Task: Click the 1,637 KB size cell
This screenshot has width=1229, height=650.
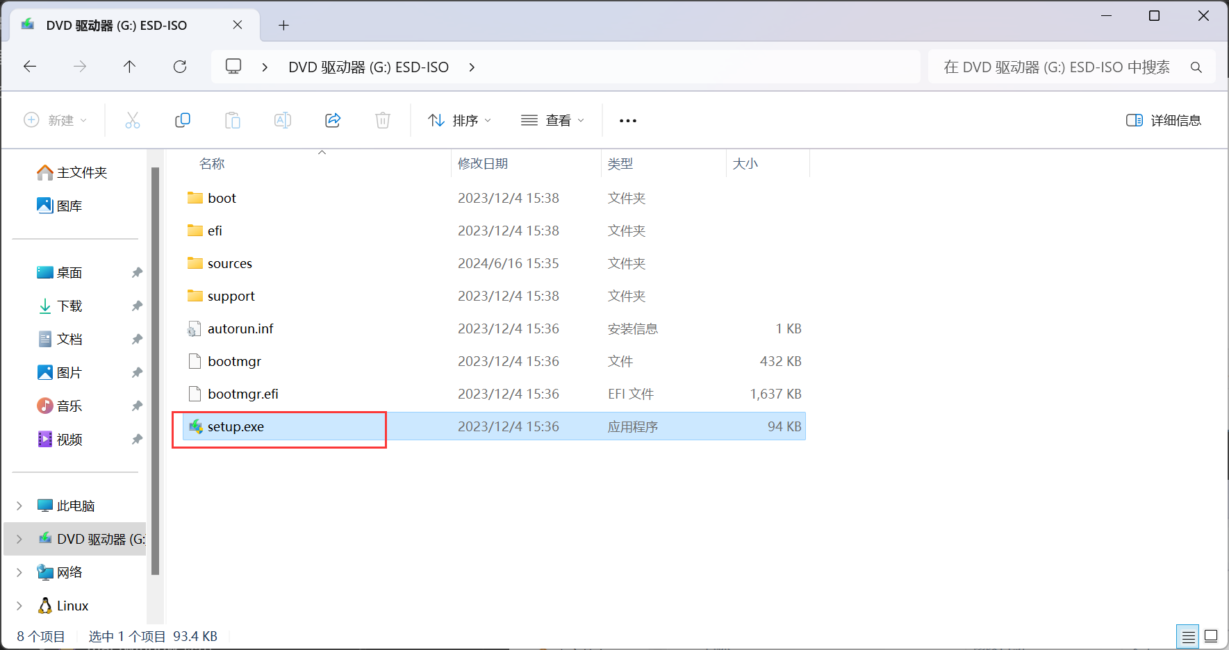Action: [776, 394]
